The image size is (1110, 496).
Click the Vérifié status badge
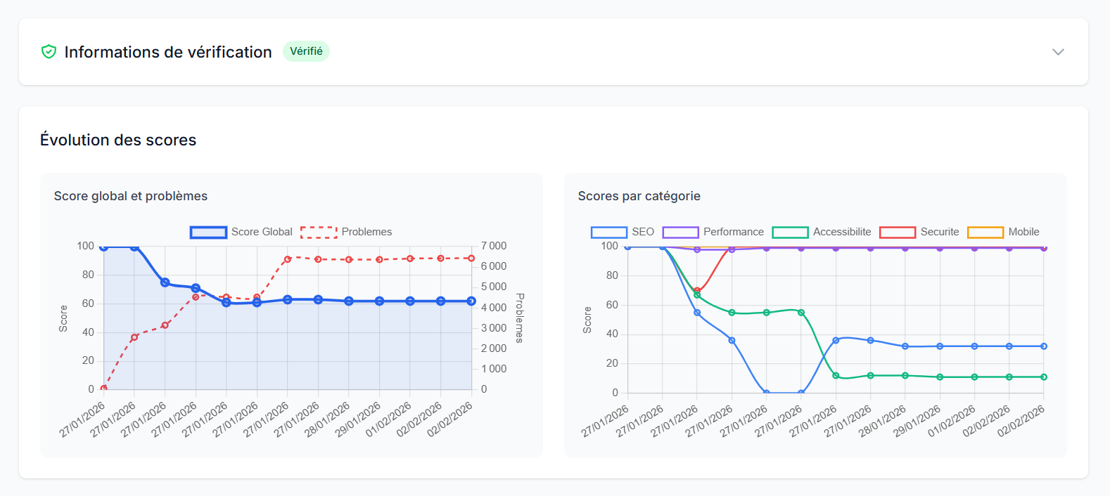tap(306, 51)
